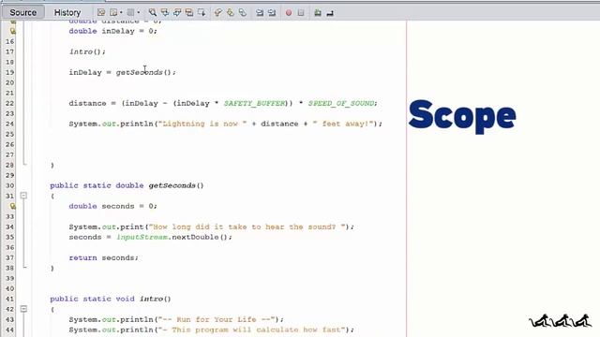Click Shift Line Right icon
Image resolution: width=600 pixels, height=337 pixels.
pos(272,12)
